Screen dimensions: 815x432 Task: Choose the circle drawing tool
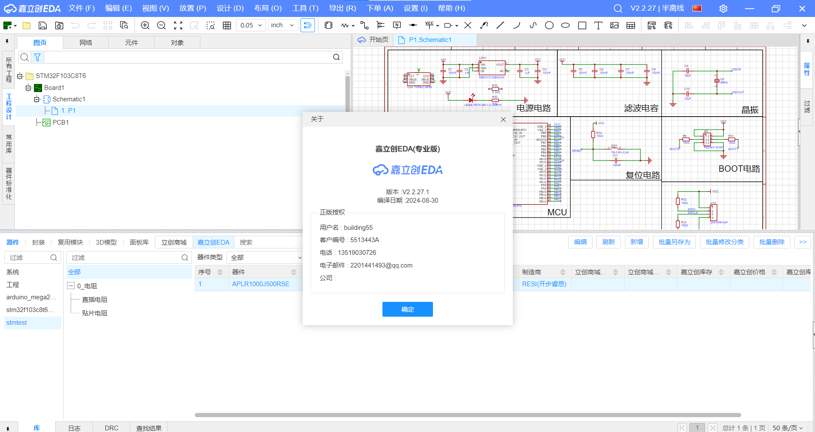[549, 25]
